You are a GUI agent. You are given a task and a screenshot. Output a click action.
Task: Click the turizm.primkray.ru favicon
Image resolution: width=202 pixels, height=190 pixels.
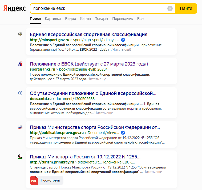point(20,157)
